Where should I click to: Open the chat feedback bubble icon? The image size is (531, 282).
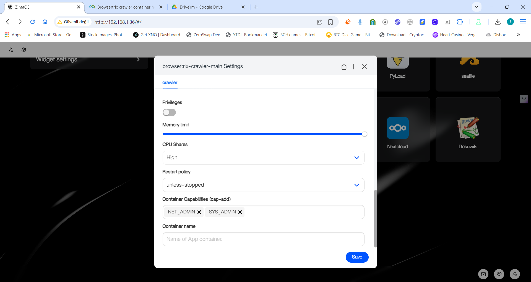coord(499,274)
